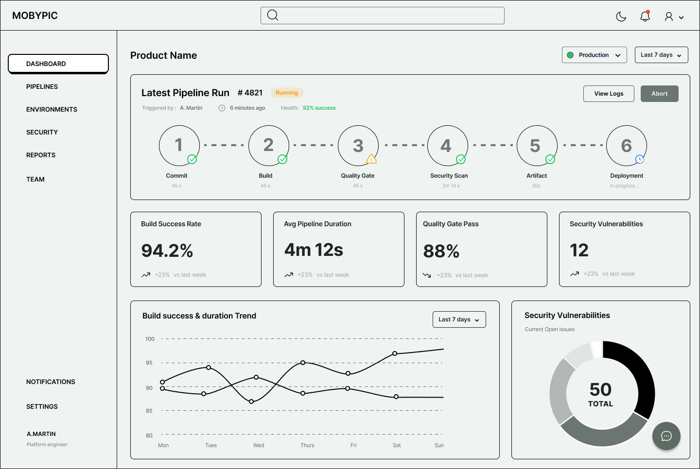Screen dimensions: 700x469
Task: Click the Commit stage 1 circle
Action: pyautogui.click(x=179, y=145)
